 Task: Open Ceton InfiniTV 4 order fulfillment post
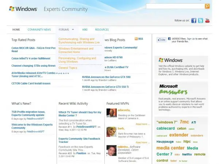31,58
